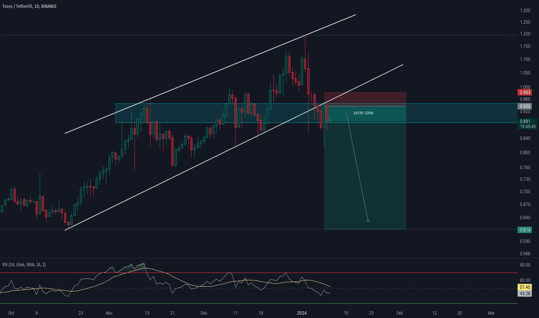Click the 0.670 price axis label
The width and height of the screenshot is (539, 318).
(x=525, y=205)
